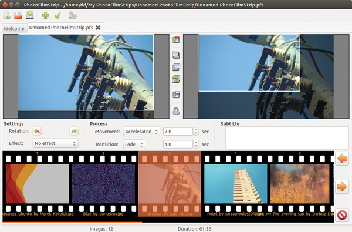Viewport: 352px width, 232px height.
Task: Rotate image right with green arrow
Action: [x=74, y=131]
